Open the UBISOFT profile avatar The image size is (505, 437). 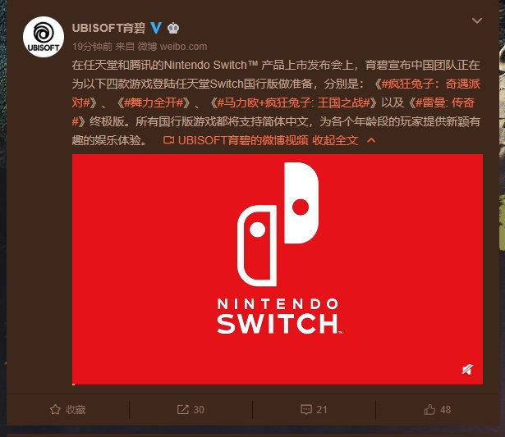tap(44, 37)
